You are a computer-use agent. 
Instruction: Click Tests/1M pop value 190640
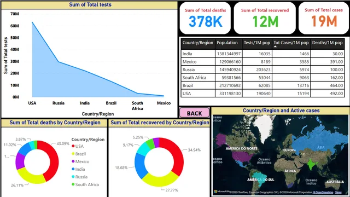click(x=263, y=94)
